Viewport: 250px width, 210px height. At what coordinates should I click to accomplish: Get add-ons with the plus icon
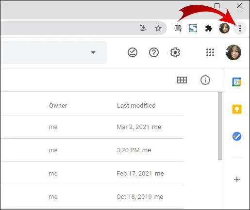click(237, 179)
